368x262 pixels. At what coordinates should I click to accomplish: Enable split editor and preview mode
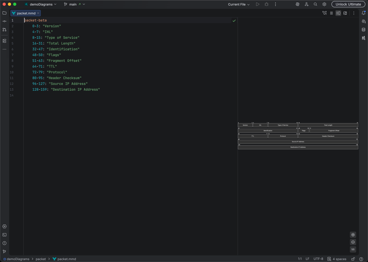pos(338,13)
